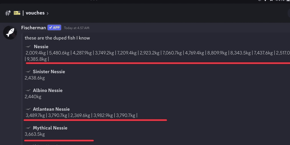Click the Fischerman fish avatar
This screenshot has width=290, height=145.
click(x=10, y=33)
